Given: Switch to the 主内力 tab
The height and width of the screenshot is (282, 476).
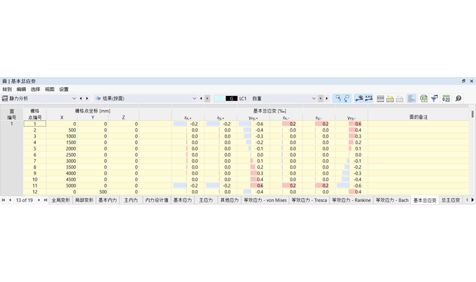Looking at the screenshot, I should pos(131,200).
